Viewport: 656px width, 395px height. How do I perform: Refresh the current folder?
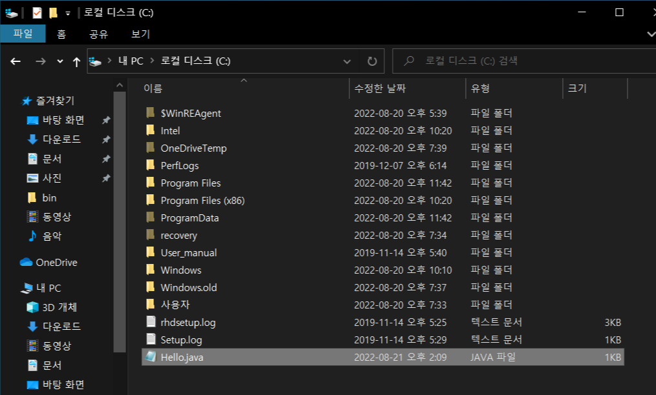point(372,61)
